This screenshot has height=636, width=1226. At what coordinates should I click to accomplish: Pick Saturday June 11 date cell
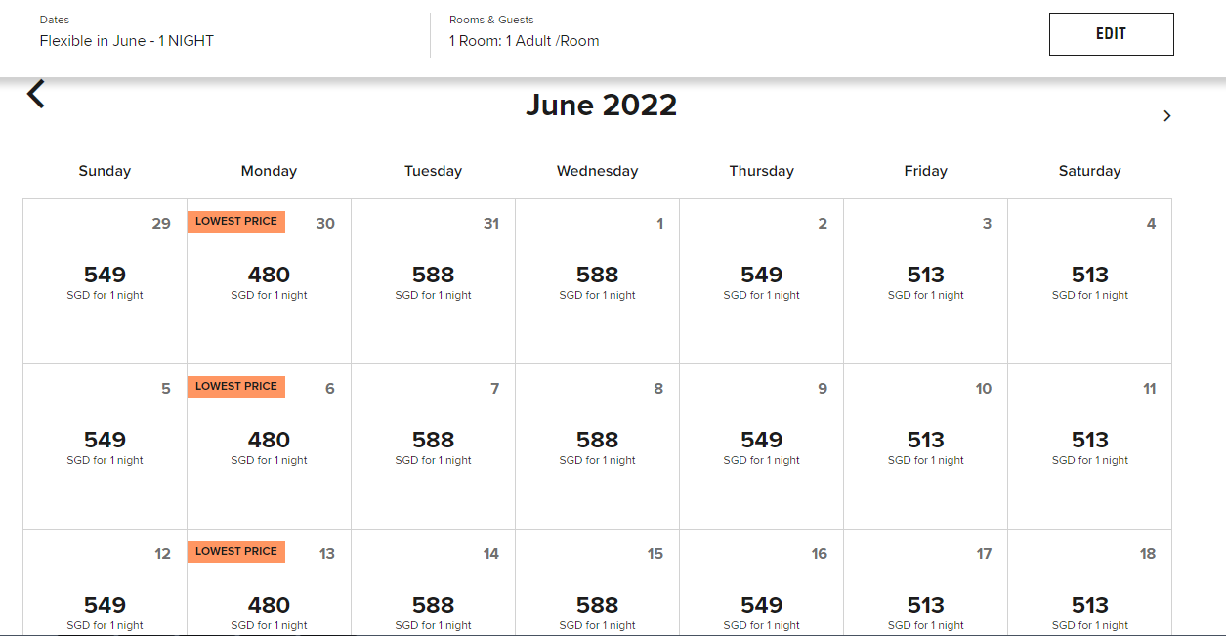click(x=1089, y=446)
